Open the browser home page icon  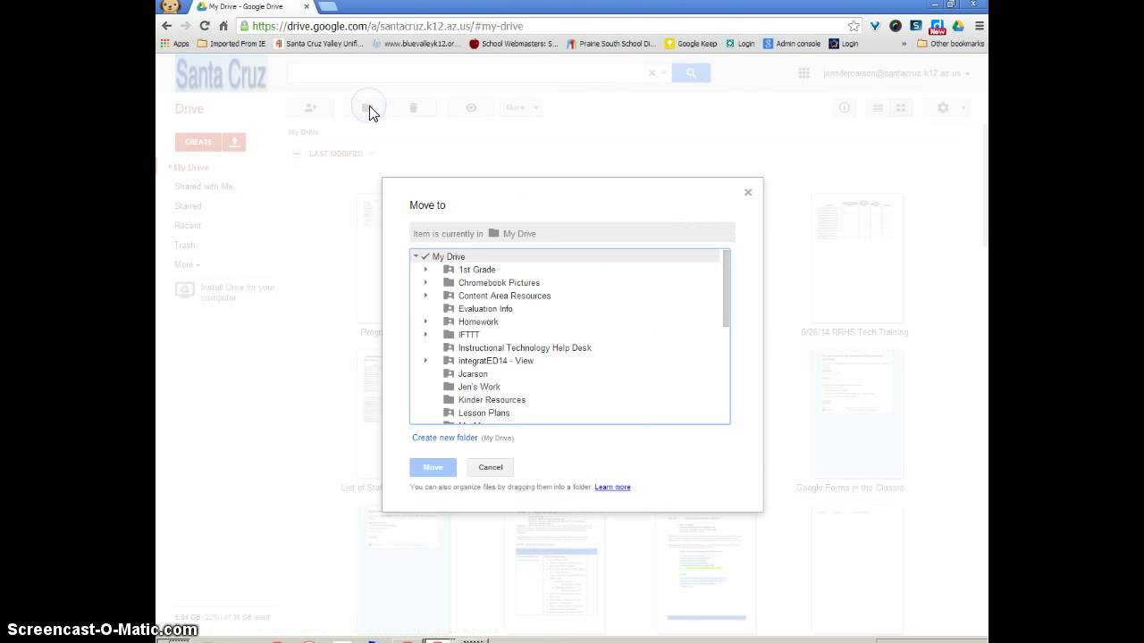(x=223, y=26)
